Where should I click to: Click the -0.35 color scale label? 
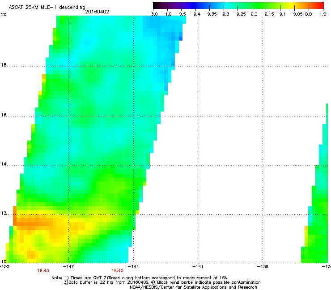tap(211, 14)
